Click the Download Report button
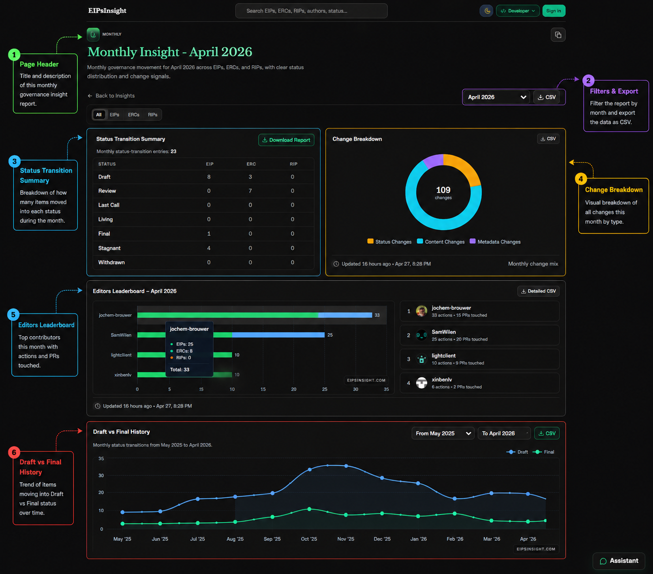 click(286, 140)
